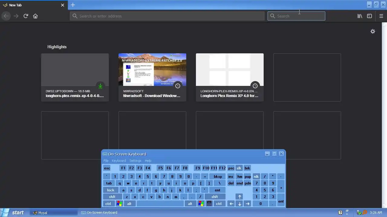Toggle the sidebars icon
Screen dimensions: 387x217
click(369, 16)
